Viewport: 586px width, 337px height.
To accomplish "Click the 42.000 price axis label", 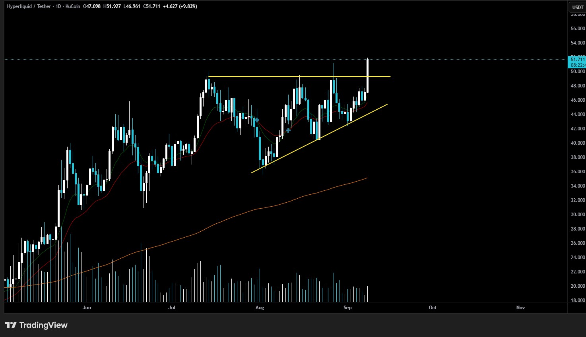I will (578, 129).
